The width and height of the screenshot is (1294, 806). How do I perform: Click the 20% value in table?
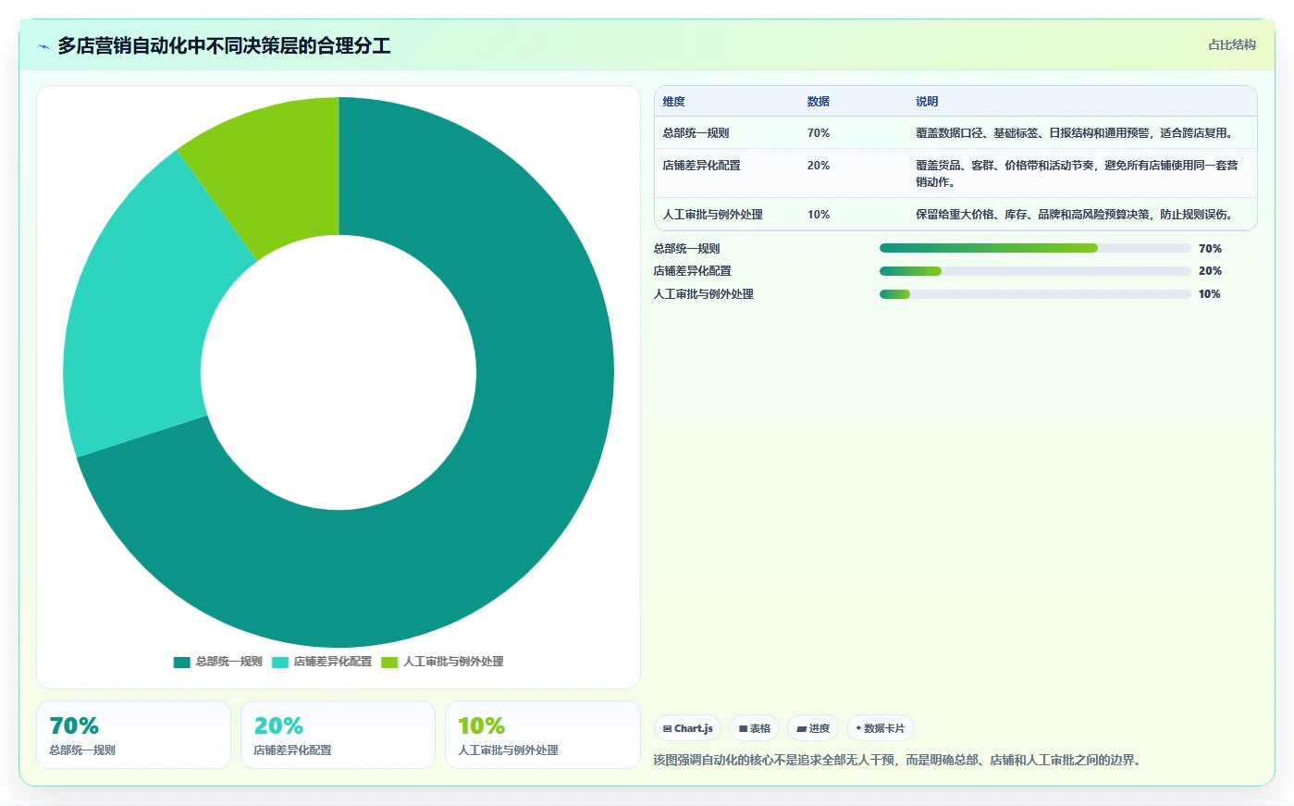(818, 166)
